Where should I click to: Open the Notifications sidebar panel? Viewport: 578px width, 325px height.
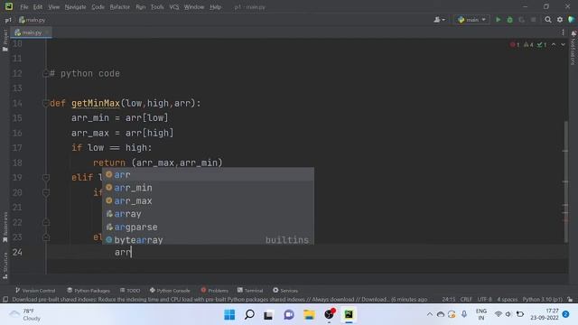(573, 48)
